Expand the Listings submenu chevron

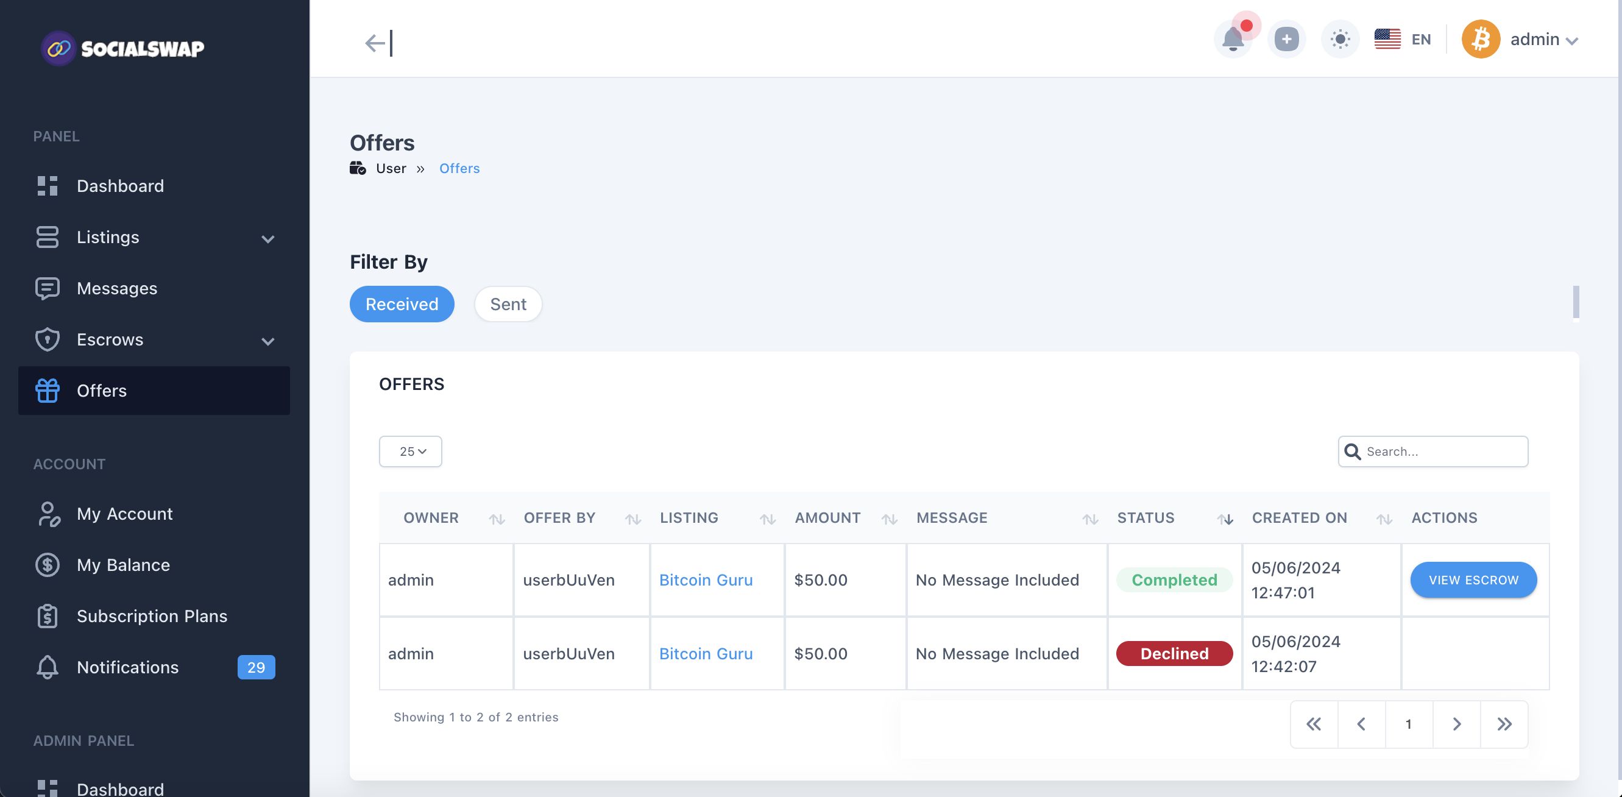(x=268, y=239)
